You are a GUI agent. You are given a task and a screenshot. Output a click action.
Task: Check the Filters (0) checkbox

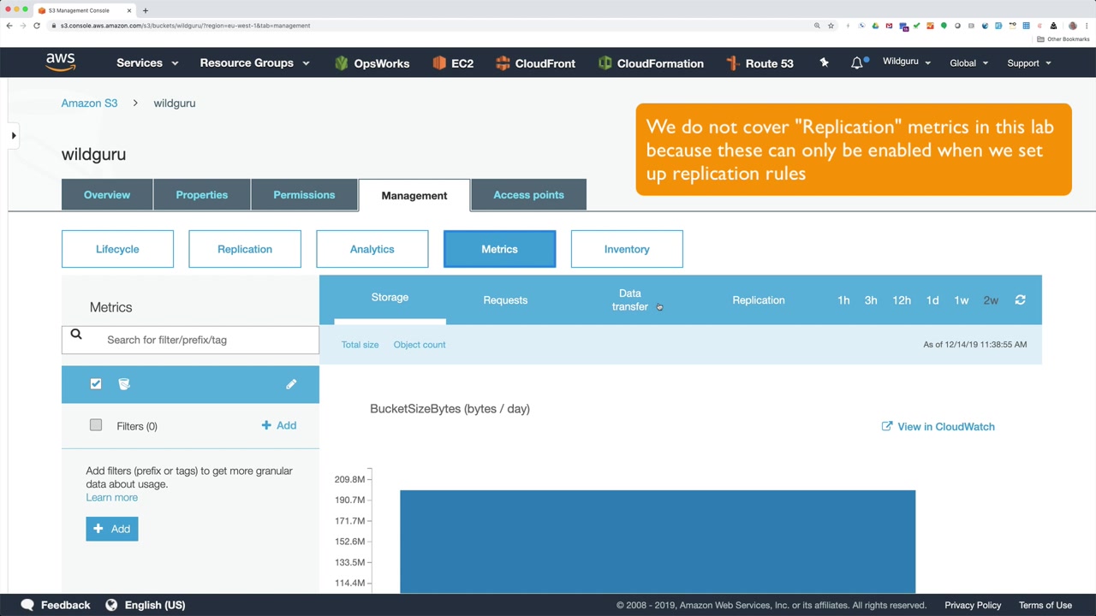click(x=96, y=425)
